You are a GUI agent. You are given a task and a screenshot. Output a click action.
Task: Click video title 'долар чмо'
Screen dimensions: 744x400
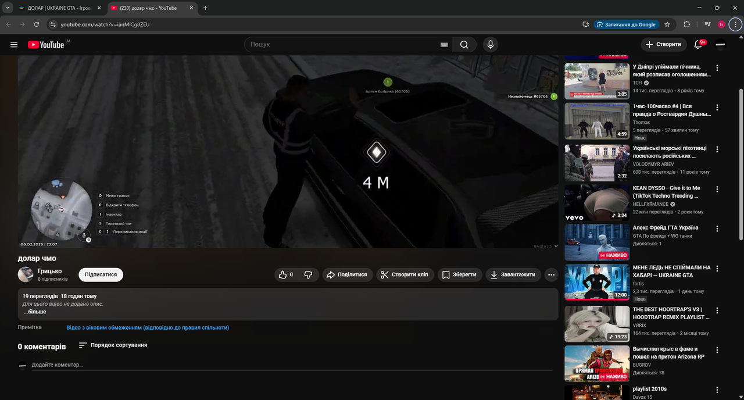[x=37, y=258]
